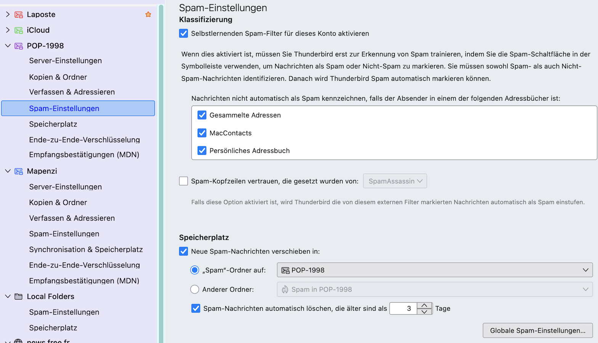The image size is (598, 343).
Task: Click the POP-1998 account mail icon
Action: tap(19, 46)
